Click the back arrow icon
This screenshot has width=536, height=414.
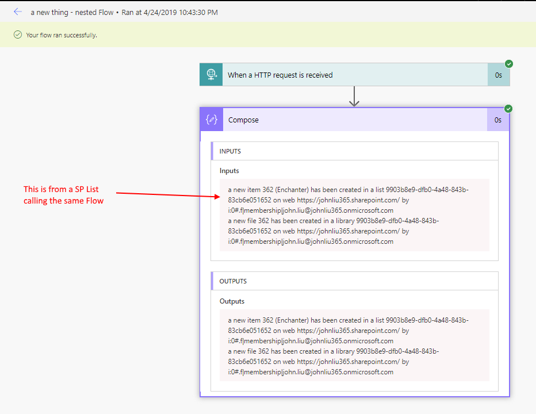point(17,11)
